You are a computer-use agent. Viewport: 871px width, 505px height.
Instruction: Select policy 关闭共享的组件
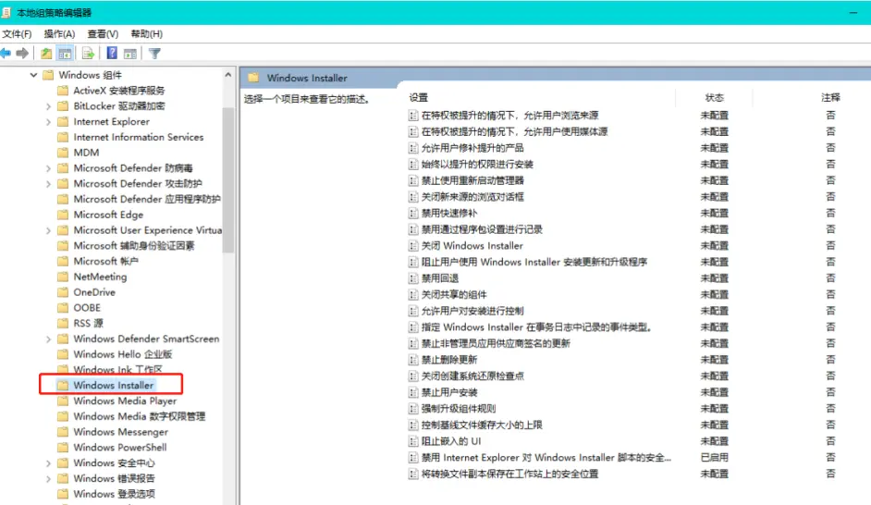pyautogui.click(x=454, y=294)
